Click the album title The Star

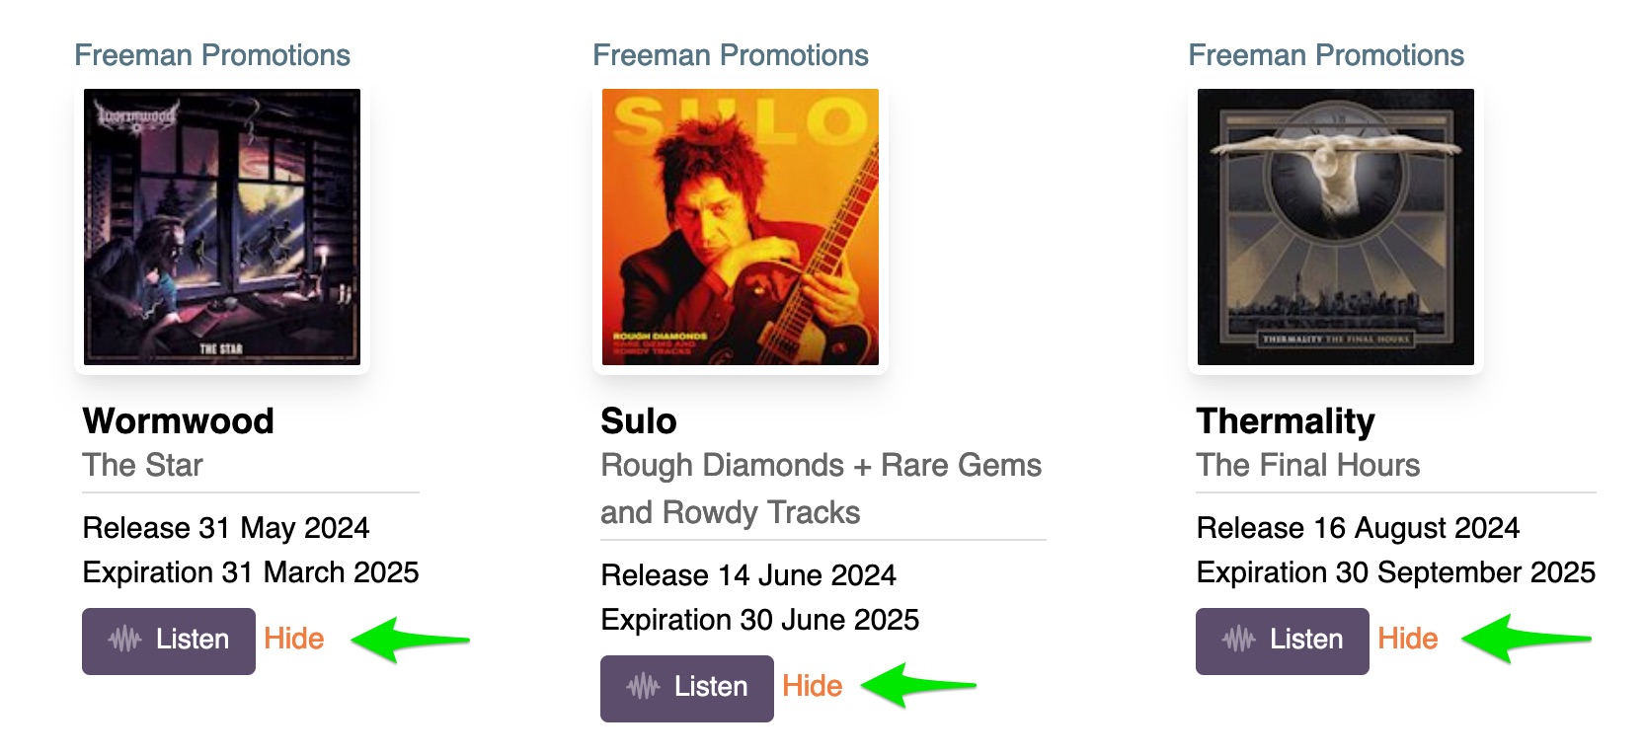(x=143, y=465)
